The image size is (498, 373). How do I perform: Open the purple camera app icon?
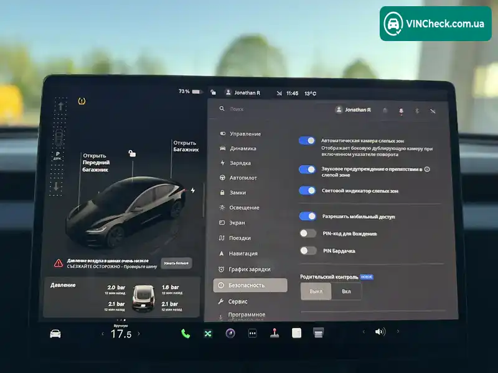(230, 333)
